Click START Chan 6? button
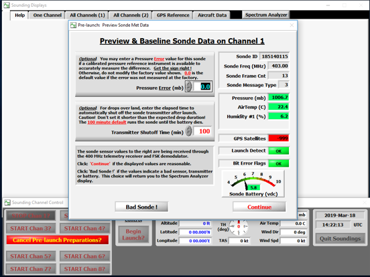Viewport: 370px width, 277px height. pos(84,256)
